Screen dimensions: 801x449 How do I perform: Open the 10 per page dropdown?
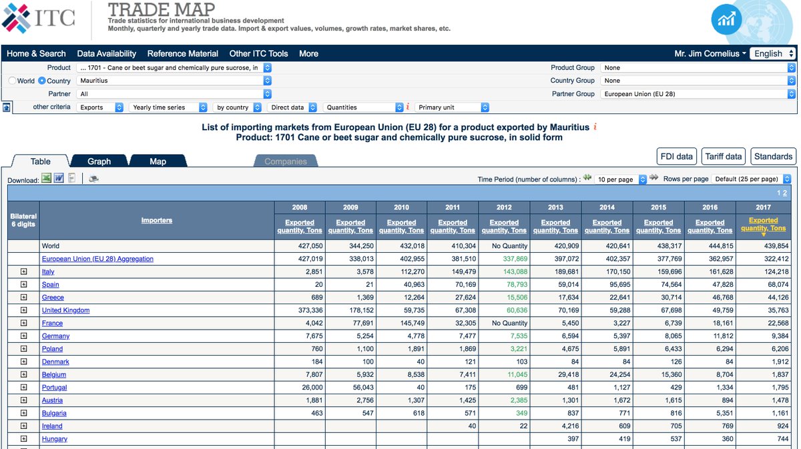coord(621,179)
